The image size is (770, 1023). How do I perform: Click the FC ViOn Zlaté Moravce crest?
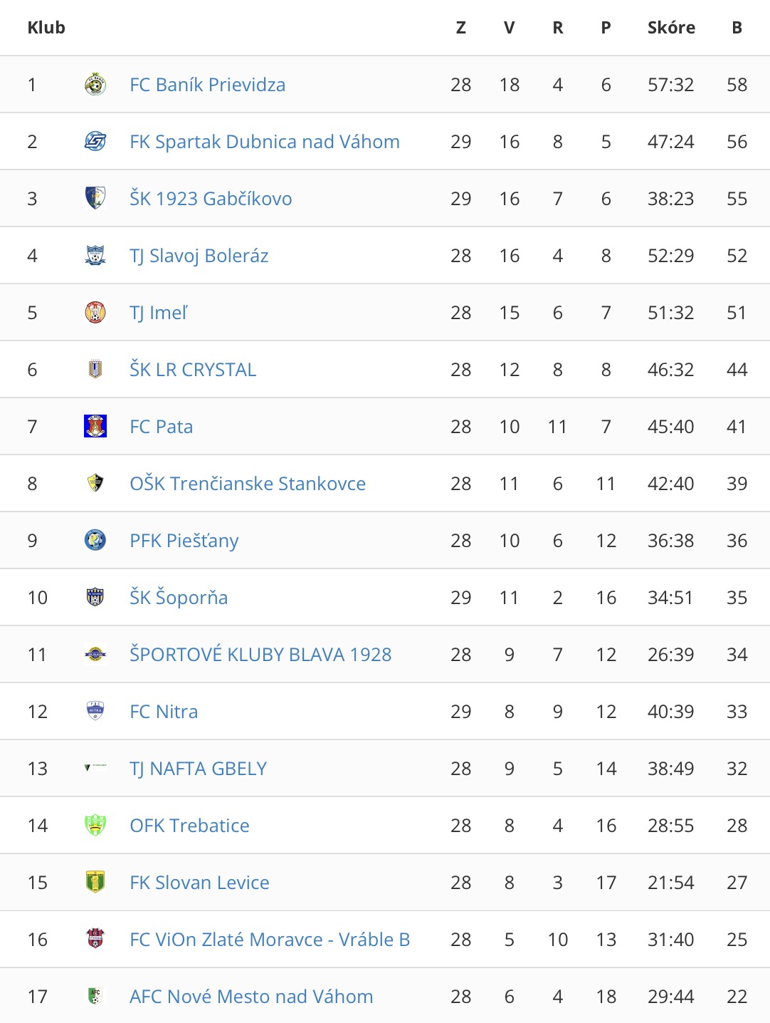pyautogui.click(x=95, y=940)
